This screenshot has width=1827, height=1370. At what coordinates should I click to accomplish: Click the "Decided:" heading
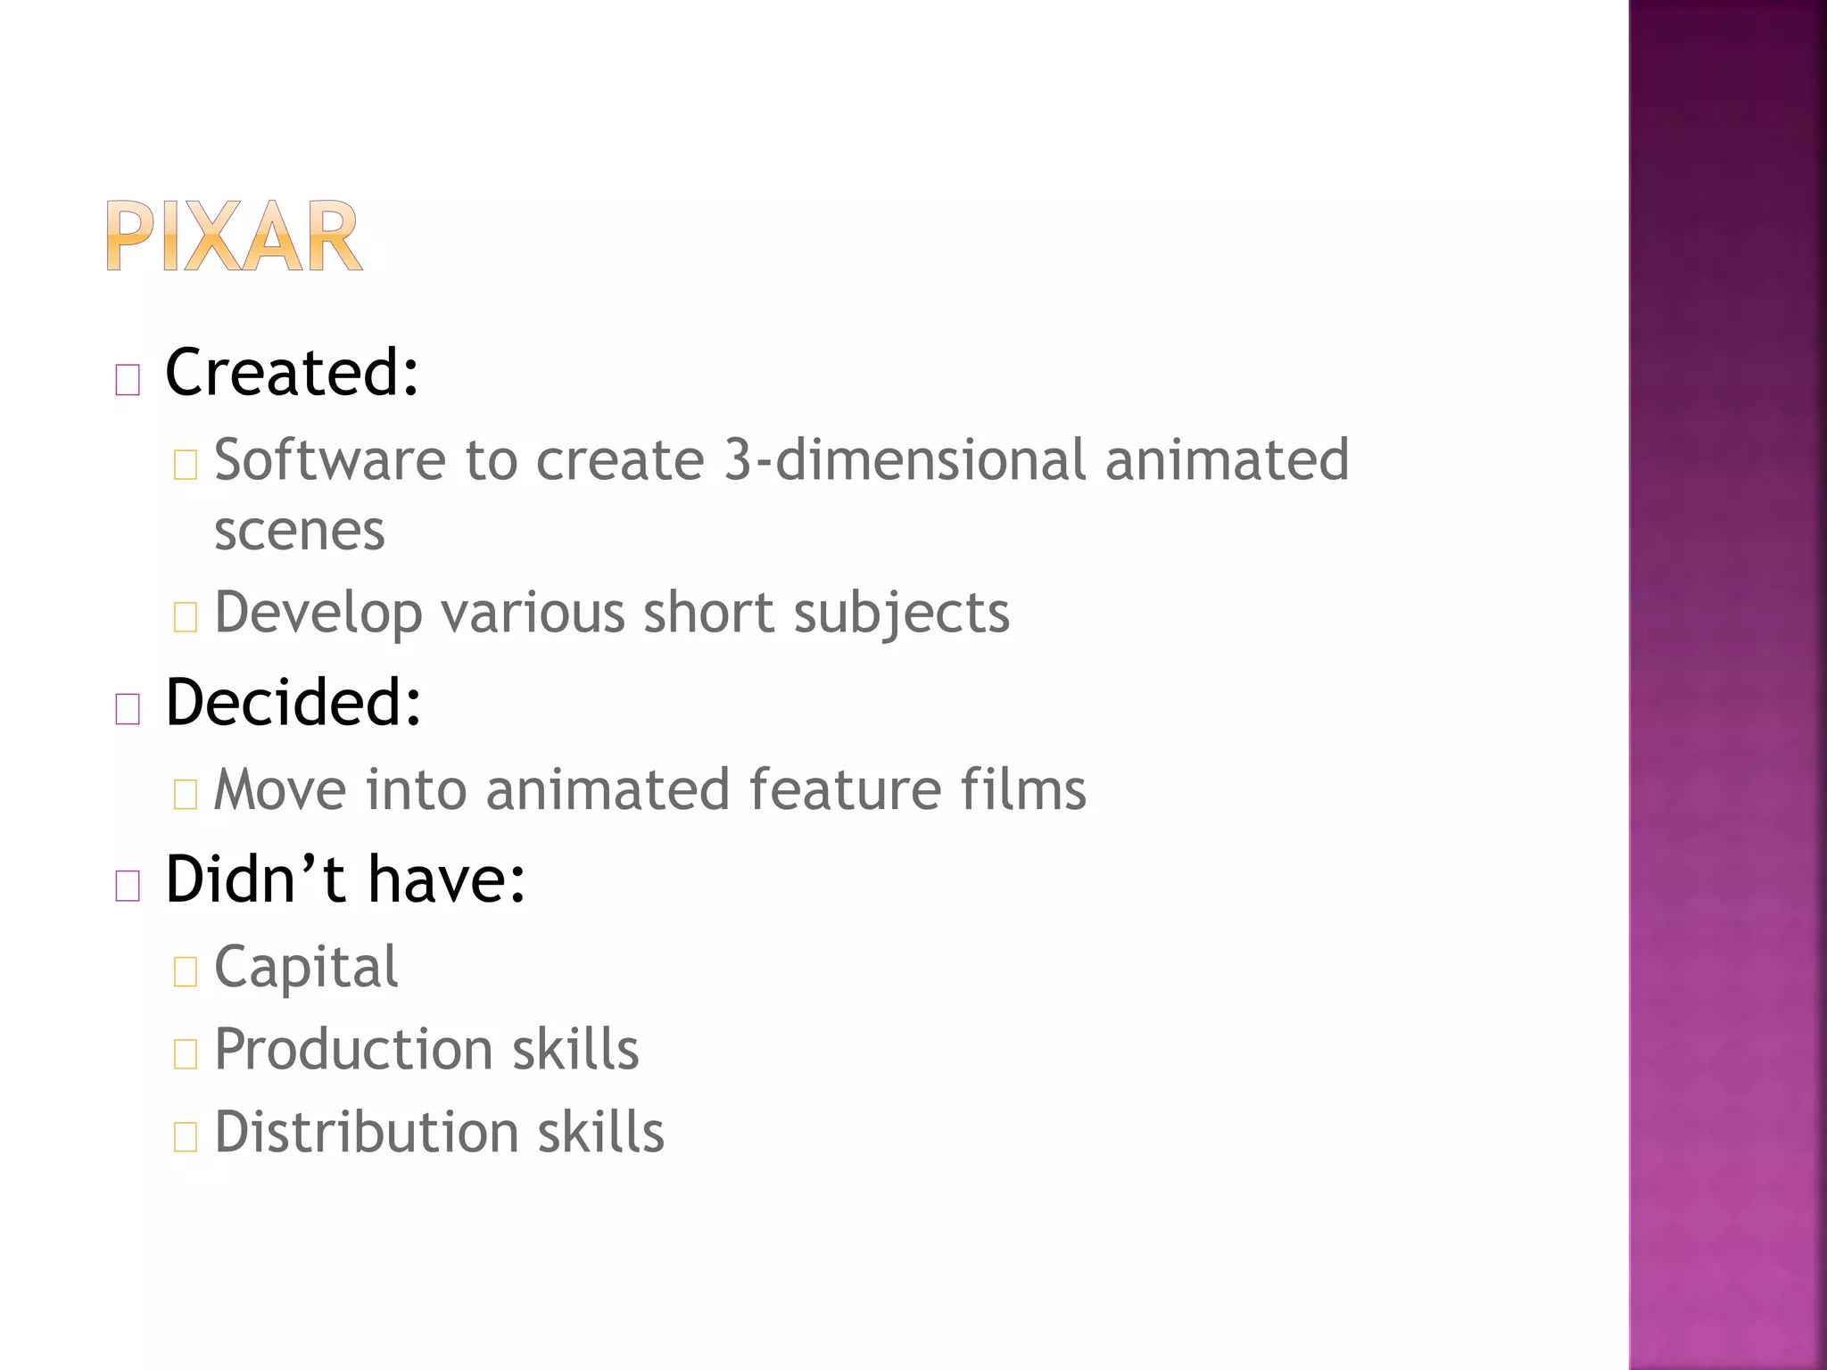click(293, 702)
